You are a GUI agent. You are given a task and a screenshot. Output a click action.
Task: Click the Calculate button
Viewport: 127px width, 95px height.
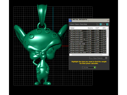coord(89,67)
